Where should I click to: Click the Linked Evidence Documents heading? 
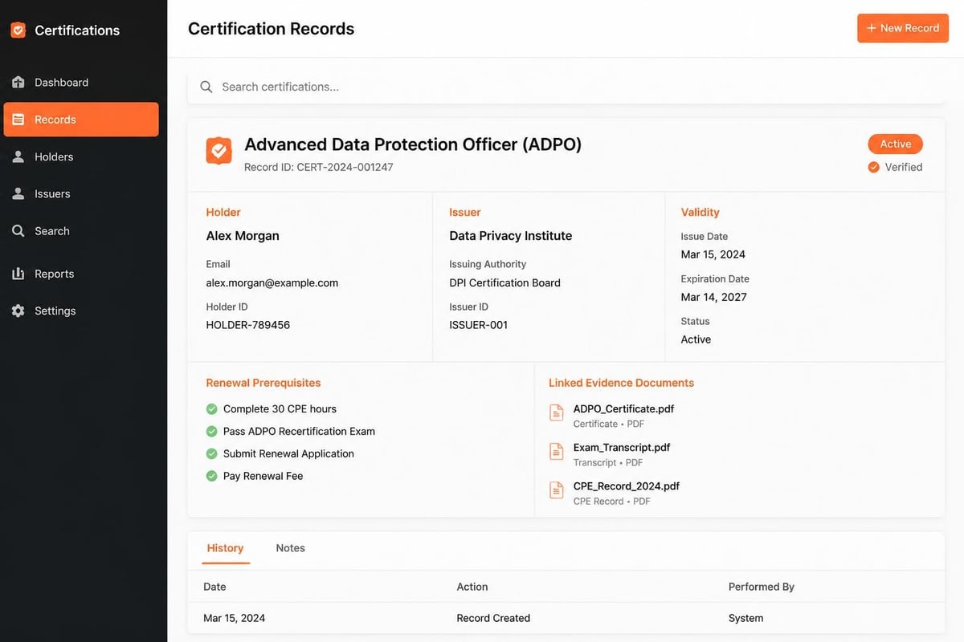622,383
